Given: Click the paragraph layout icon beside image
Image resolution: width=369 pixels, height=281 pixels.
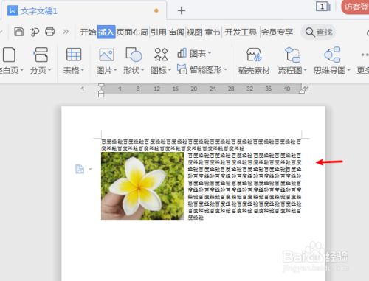Looking at the screenshot, I should [x=80, y=169].
